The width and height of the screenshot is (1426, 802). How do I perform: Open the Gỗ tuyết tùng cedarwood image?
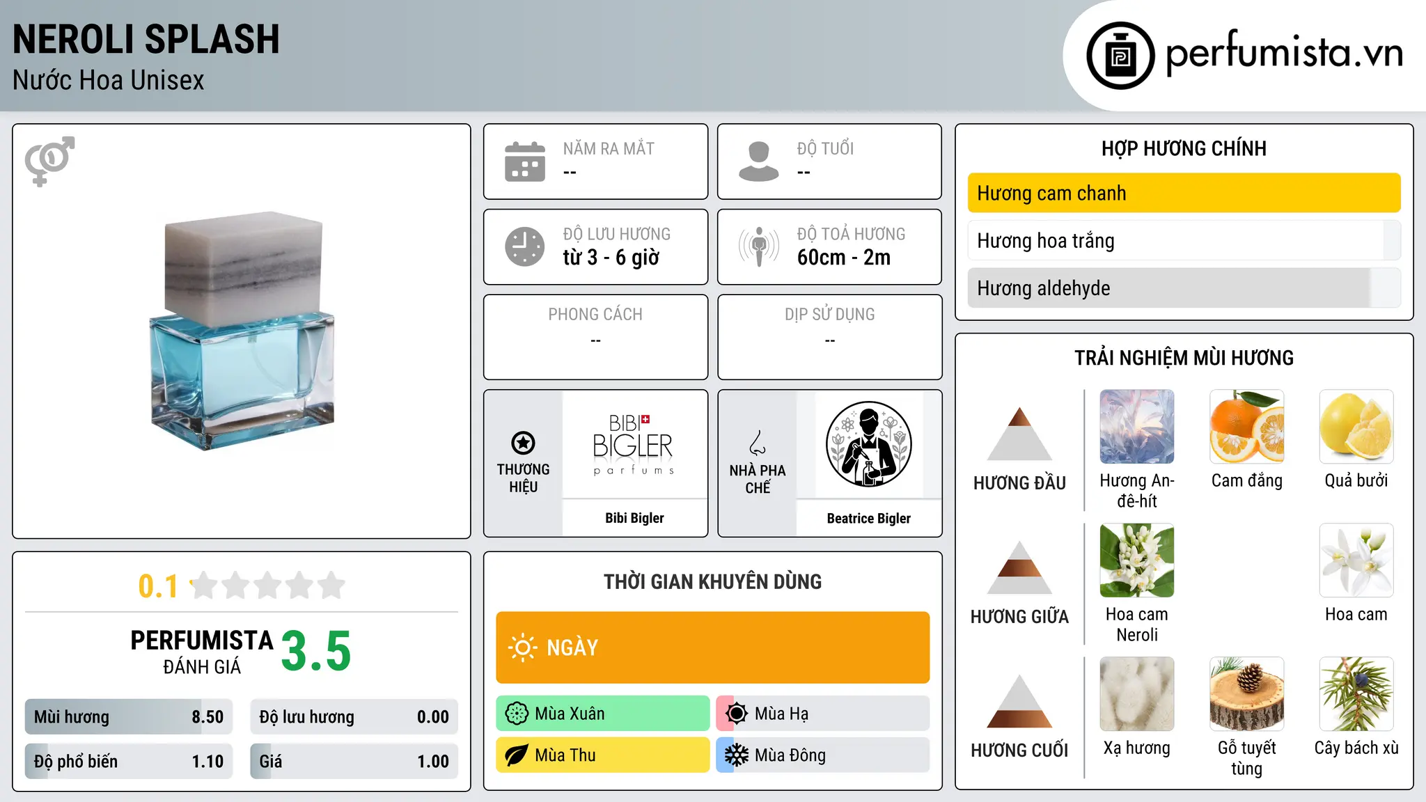[1246, 694]
